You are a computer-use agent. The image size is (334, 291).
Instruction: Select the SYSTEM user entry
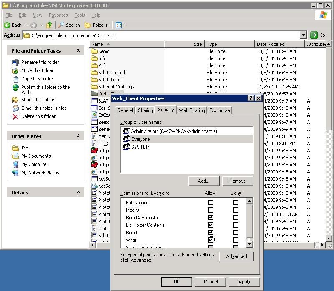tap(140, 147)
